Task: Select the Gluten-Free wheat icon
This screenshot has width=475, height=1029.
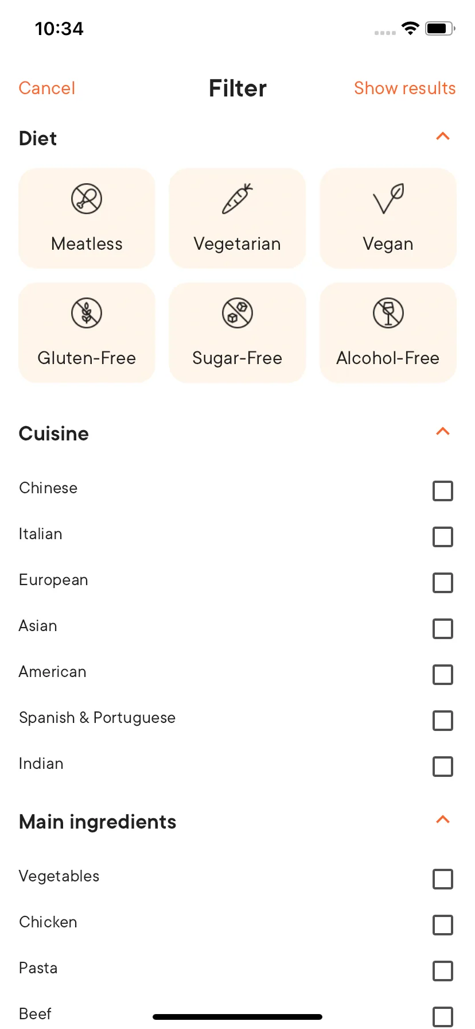Action: tap(87, 313)
